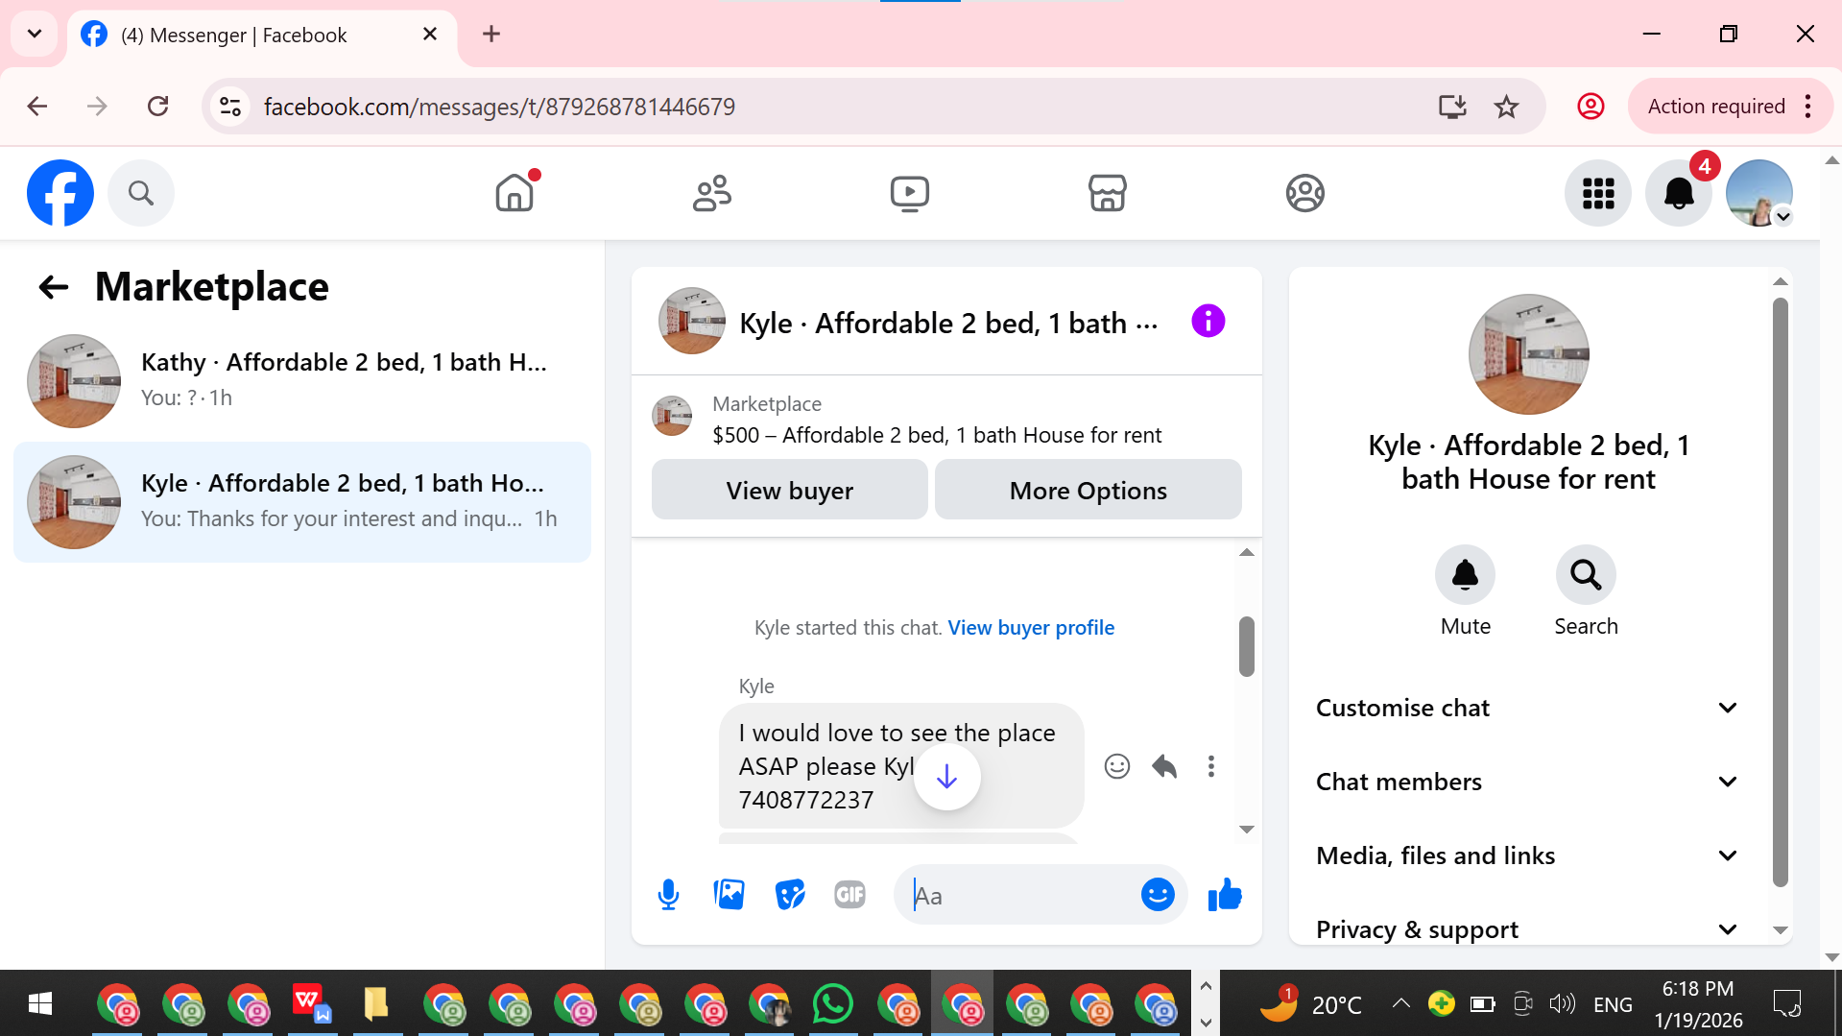Choose a GIF icon
This screenshot has width=1842, height=1036.
tap(850, 895)
